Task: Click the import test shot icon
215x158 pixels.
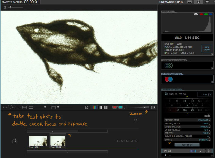Action: point(14,141)
